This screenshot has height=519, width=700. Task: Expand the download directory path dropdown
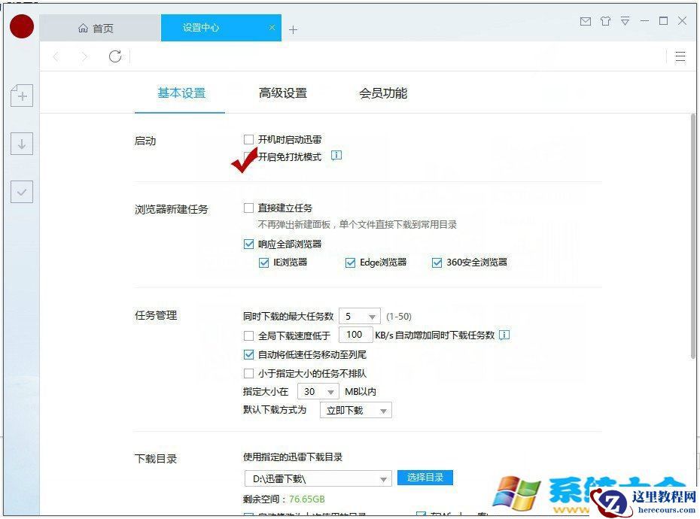pos(383,478)
